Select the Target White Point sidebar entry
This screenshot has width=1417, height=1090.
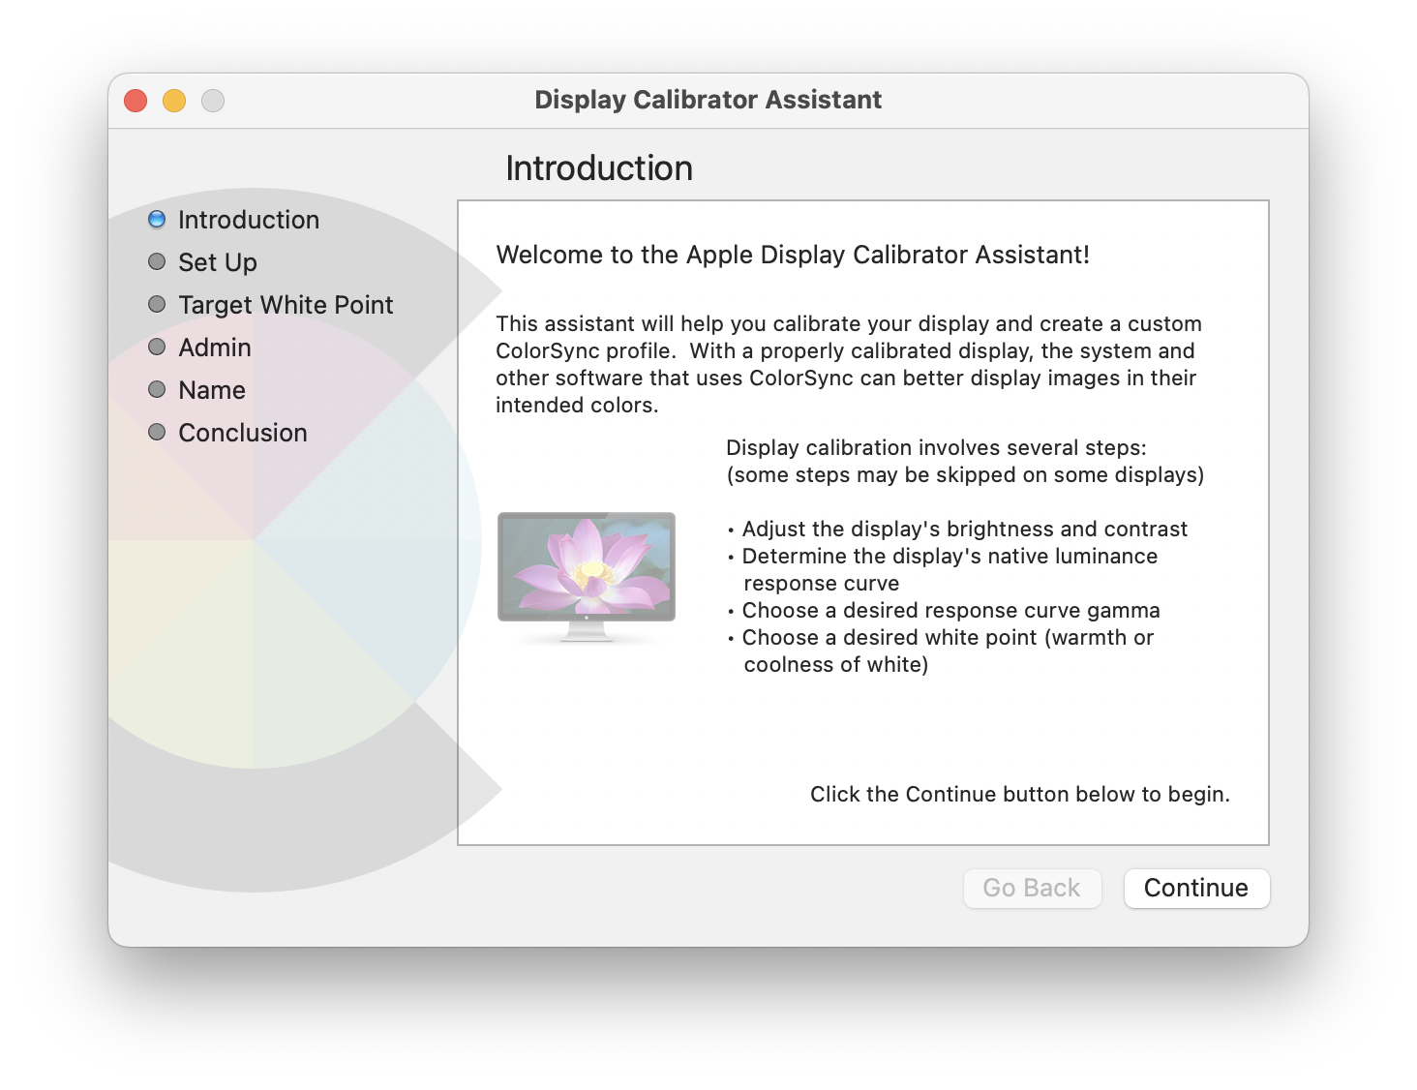coord(286,304)
